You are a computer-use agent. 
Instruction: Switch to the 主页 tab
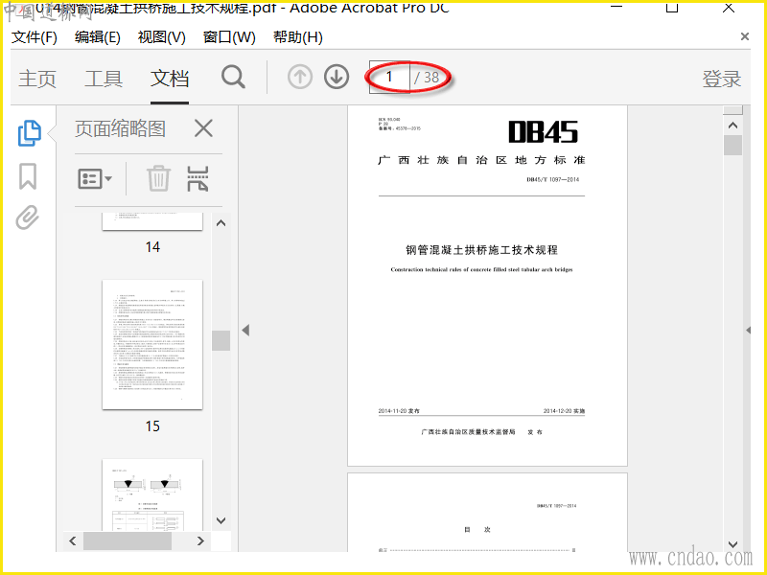tap(37, 79)
